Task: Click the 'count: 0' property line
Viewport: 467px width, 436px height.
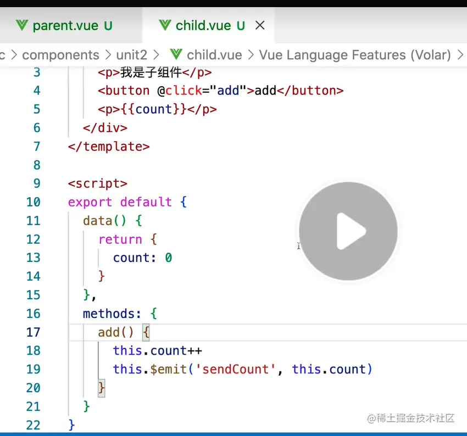Action: [x=142, y=258]
